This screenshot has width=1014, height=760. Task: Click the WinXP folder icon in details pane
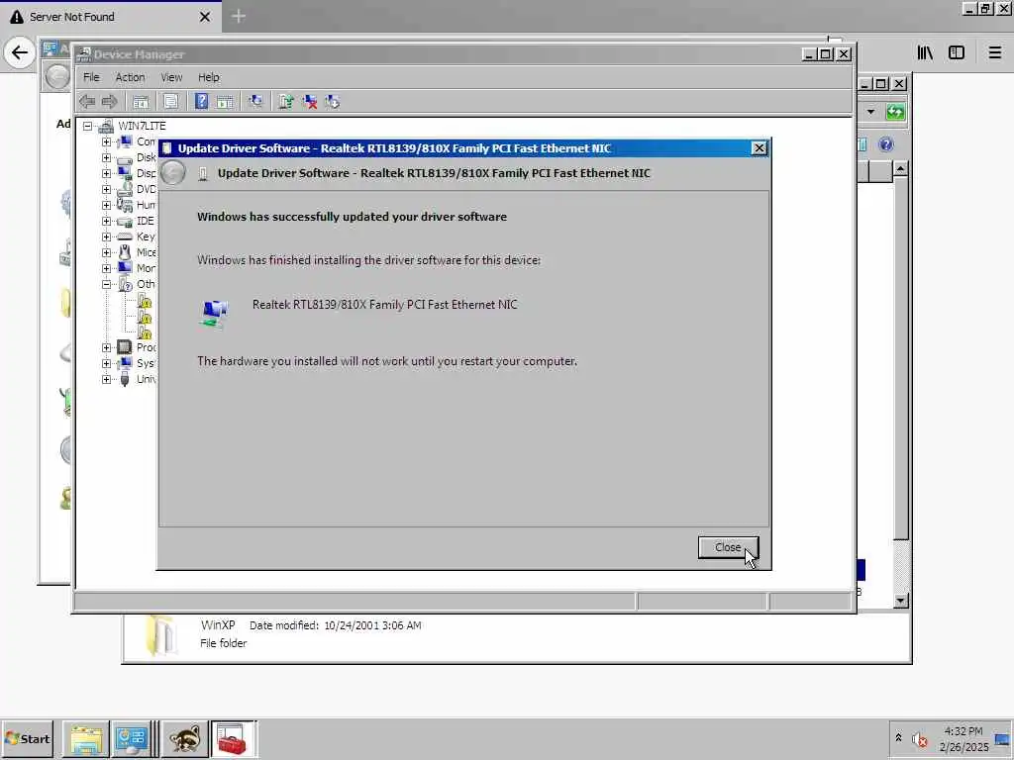(159, 634)
